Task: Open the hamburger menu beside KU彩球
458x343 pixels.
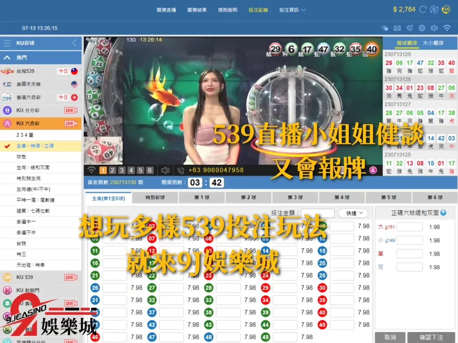Action: point(7,43)
